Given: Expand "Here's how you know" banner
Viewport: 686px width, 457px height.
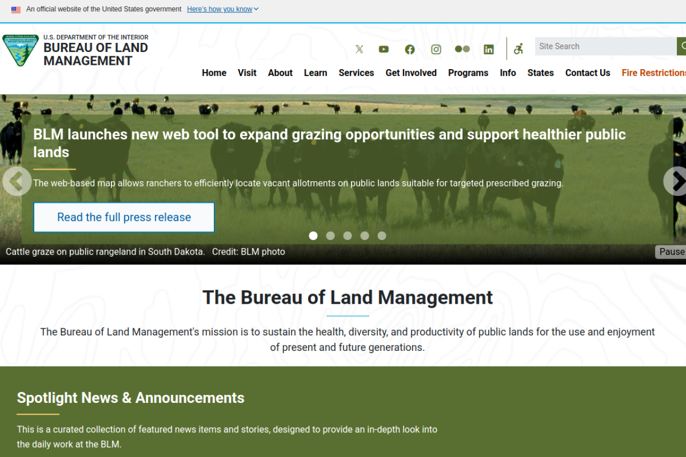Looking at the screenshot, I should (x=223, y=9).
